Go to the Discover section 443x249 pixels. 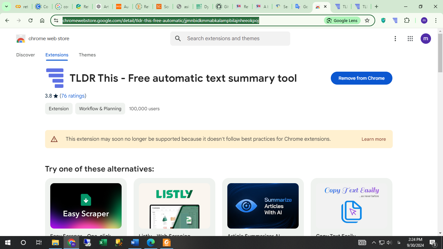pyautogui.click(x=26, y=55)
